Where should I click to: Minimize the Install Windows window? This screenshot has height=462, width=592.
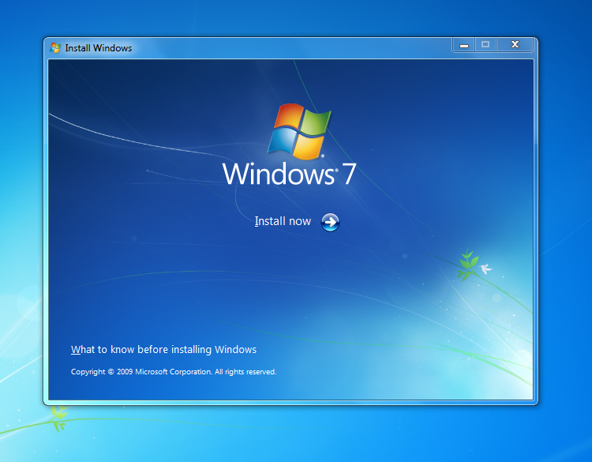464,45
